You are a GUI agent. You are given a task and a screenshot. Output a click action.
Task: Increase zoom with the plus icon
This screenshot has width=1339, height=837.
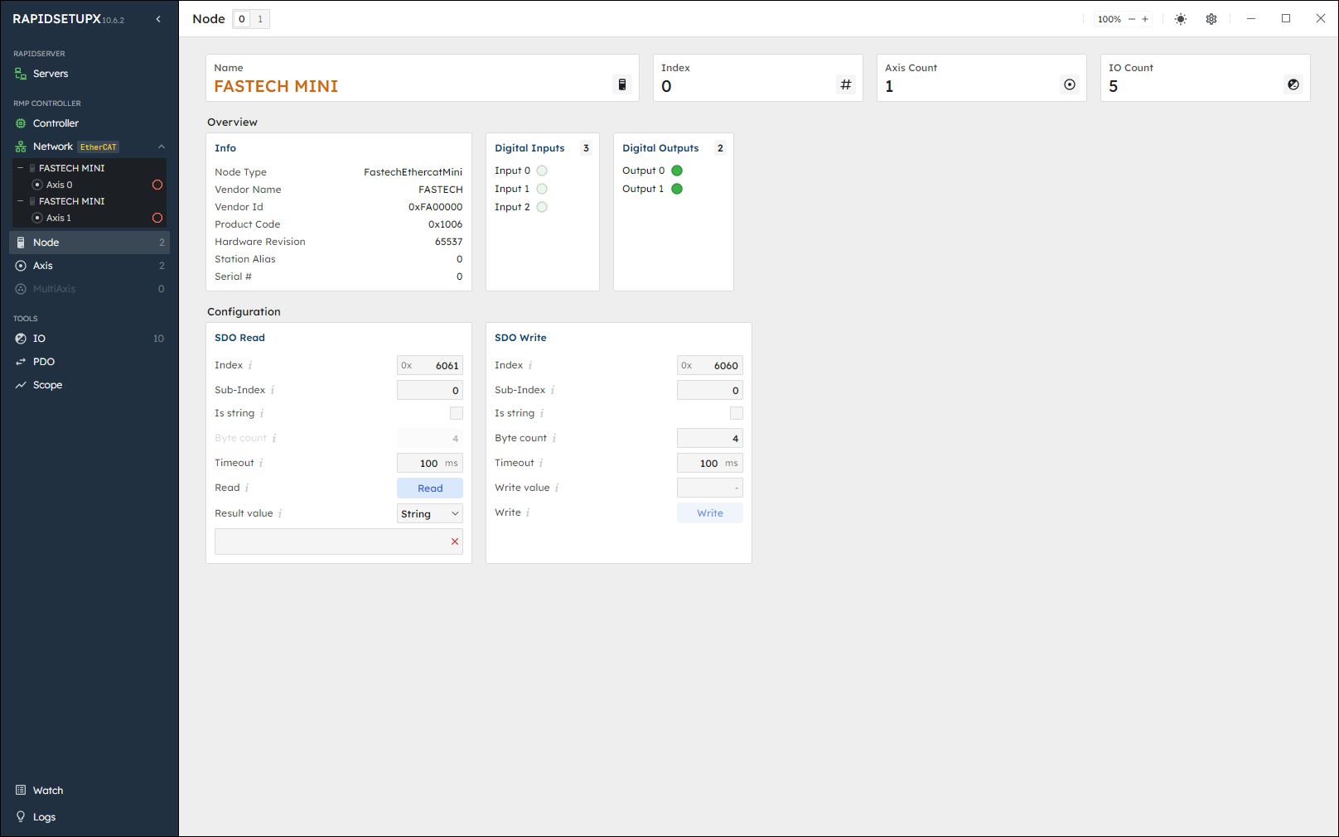tap(1145, 19)
